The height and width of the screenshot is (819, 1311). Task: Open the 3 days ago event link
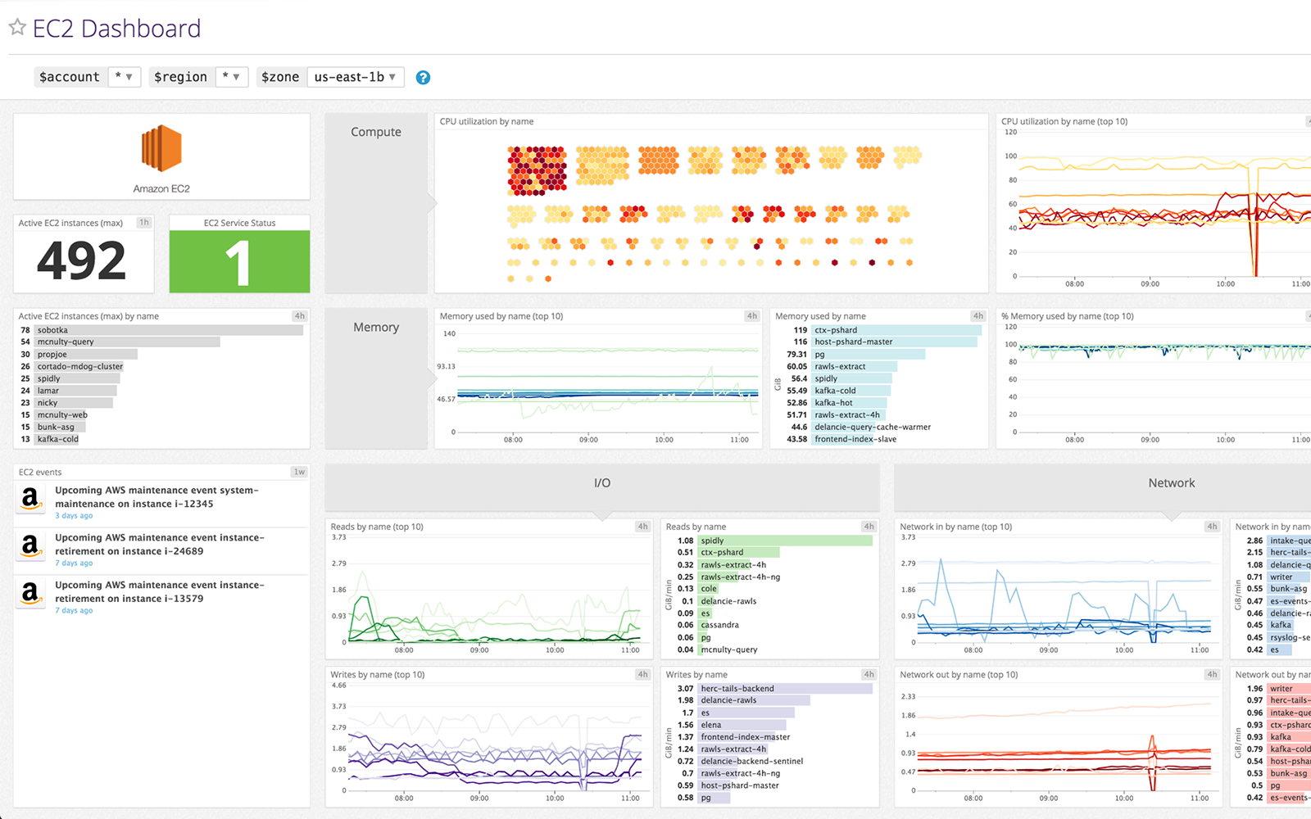pyautogui.click(x=73, y=515)
